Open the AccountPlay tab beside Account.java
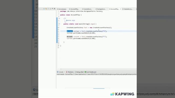Image resolution: width=175 pixels, height=98 pixels. point(74,9)
